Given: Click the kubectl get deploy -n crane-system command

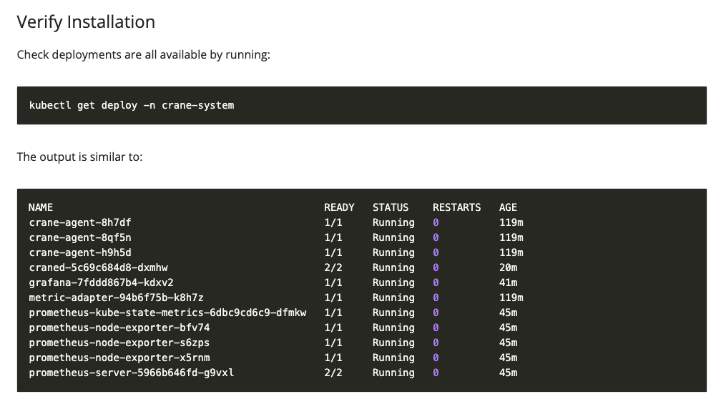Looking at the screenshot, I should pyautogui.click(x=132, y=105).
